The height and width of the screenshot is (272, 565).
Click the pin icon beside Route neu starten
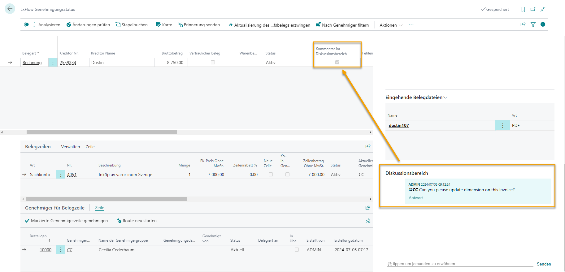click(368, 221)
